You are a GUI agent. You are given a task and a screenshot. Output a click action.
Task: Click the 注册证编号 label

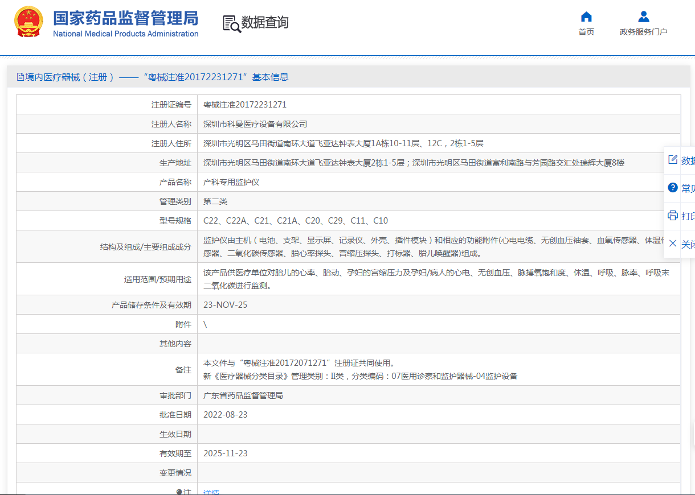coord(171,105)
